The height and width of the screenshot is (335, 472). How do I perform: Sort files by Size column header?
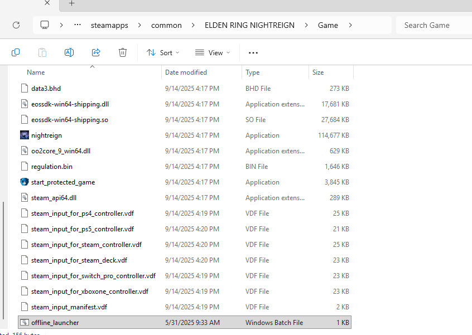(x=318, y=72)
